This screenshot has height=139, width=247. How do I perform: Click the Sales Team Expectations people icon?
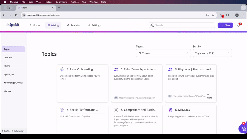tap(116, 69)
